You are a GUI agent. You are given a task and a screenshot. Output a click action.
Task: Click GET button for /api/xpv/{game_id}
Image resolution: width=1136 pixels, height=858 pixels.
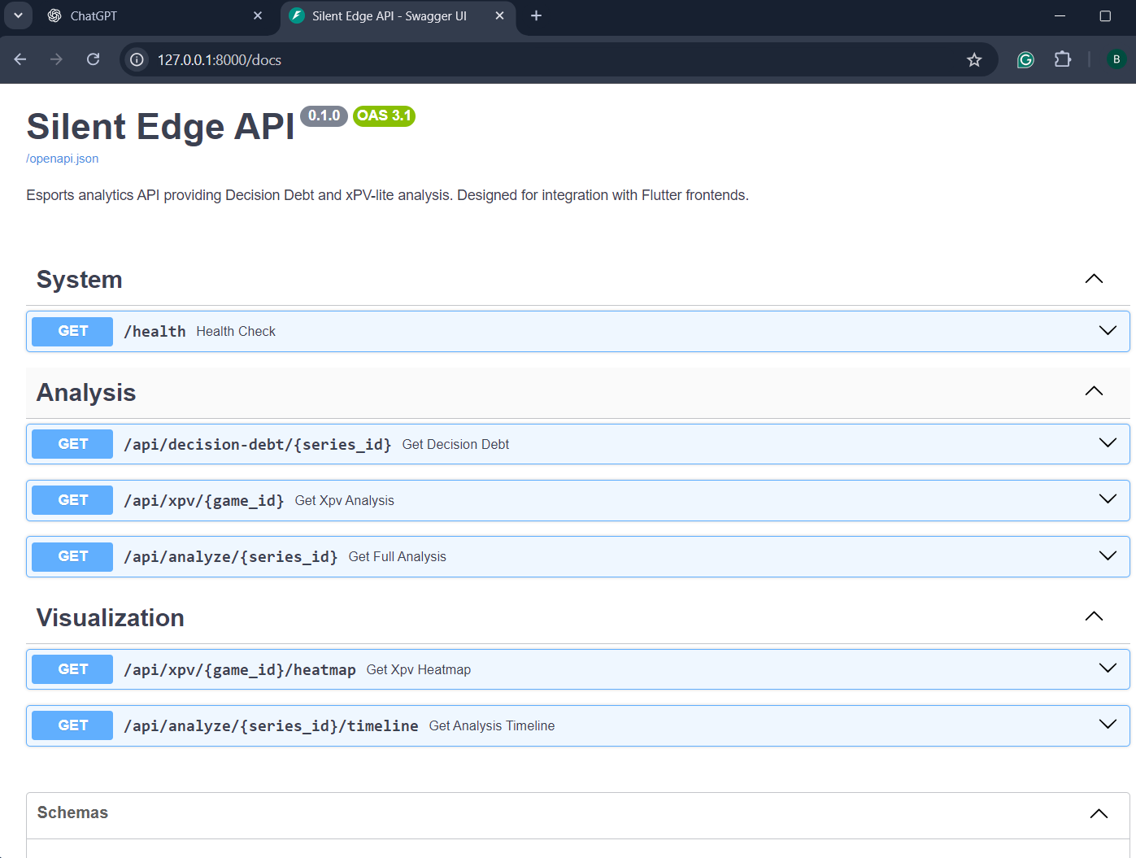coord(72,500)
